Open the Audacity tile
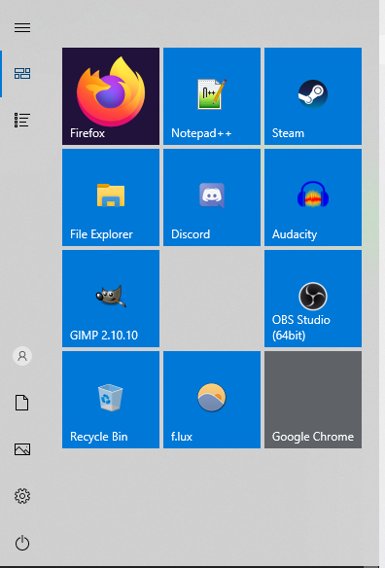 click(x=313, y=197)
